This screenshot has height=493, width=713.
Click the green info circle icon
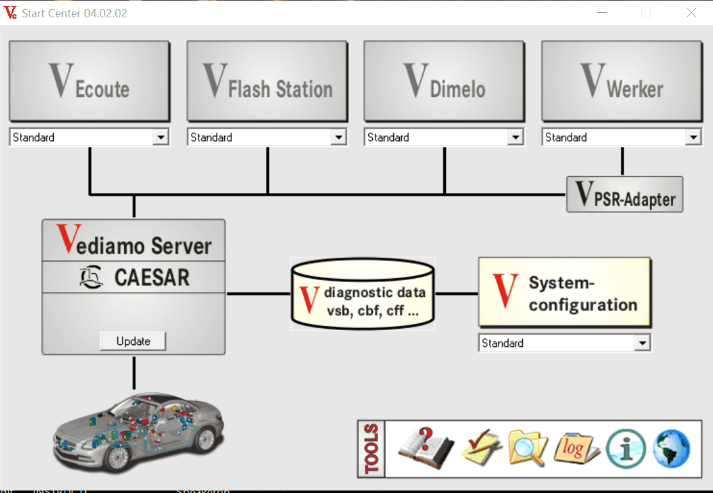[x=624, y=448]
